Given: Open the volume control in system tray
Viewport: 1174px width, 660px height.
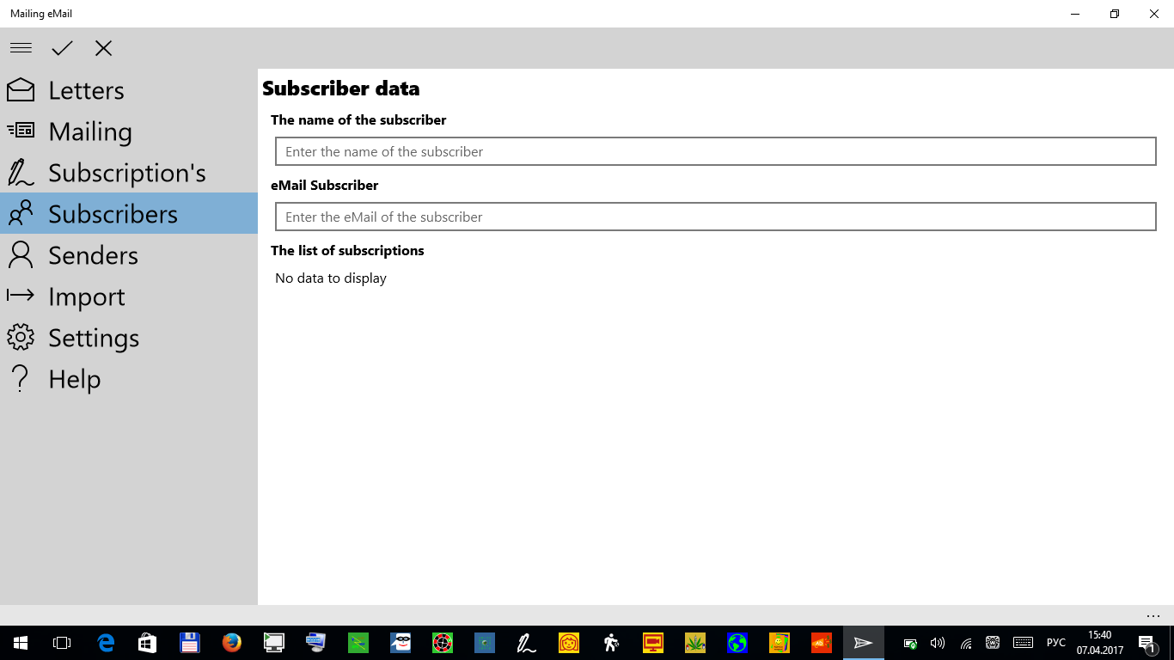Looking at the screenshot, I should tap(938, 643).
